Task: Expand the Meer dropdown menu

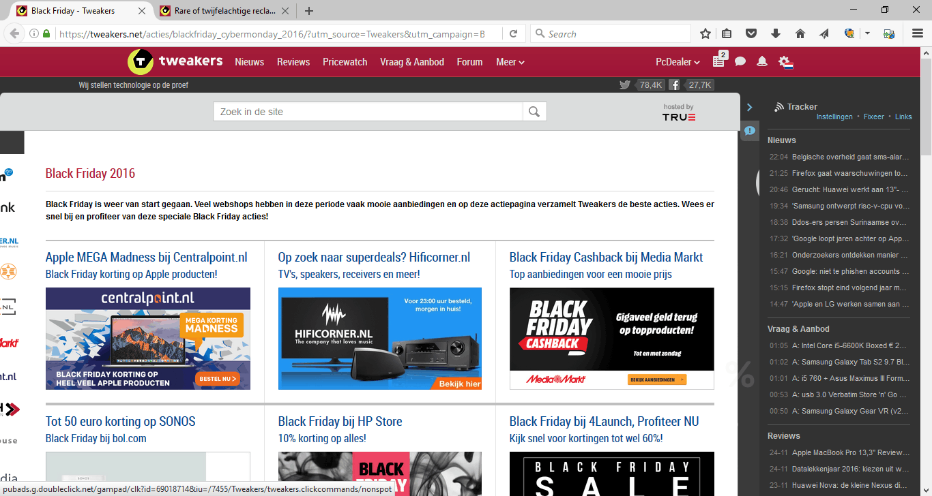Action: point(510,62)
